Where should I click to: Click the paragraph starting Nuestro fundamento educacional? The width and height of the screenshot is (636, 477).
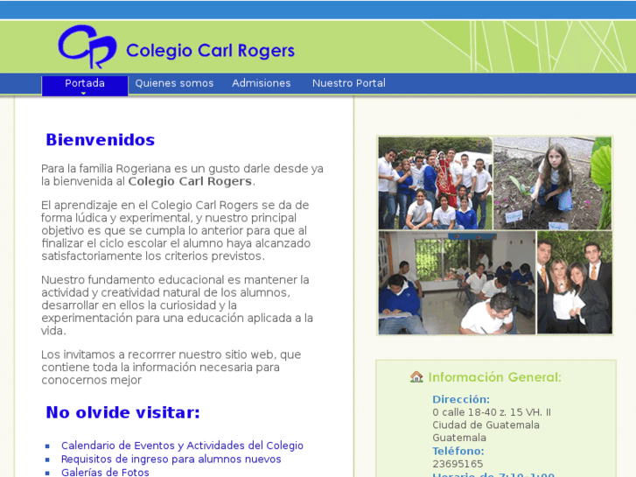click(x=177, y=305)
